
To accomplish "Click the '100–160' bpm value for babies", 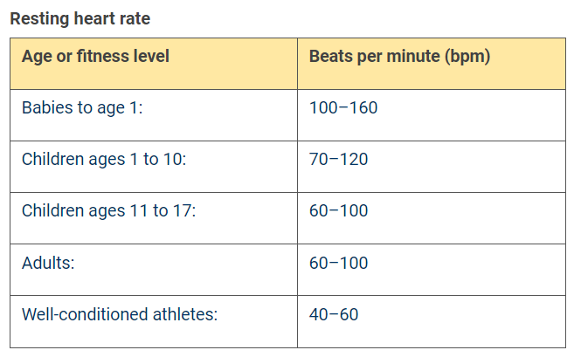I will pos(343,108).
